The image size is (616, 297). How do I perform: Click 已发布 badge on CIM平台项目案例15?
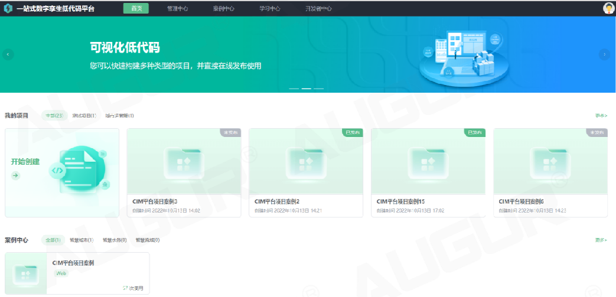(475, 133)
